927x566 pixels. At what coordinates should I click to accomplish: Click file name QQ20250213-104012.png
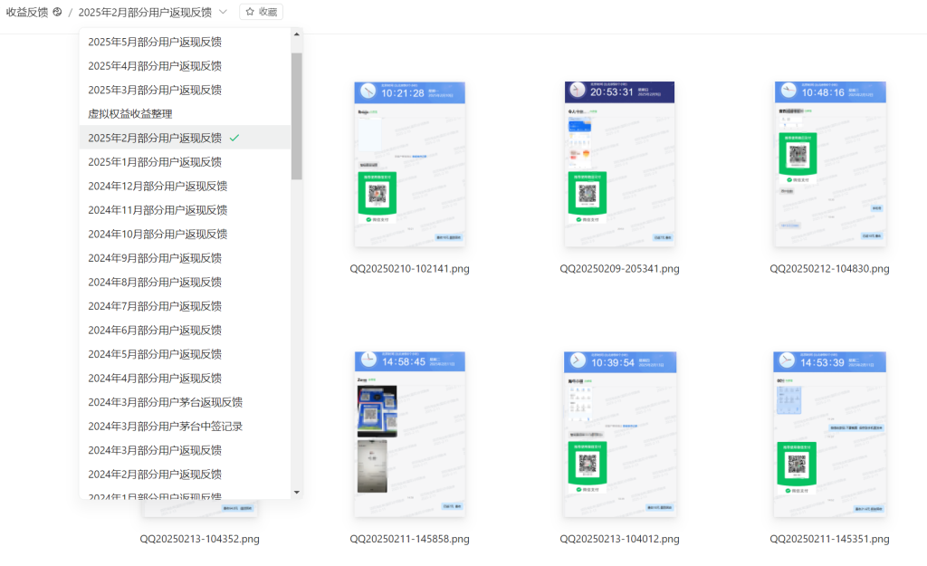[619, 539]
